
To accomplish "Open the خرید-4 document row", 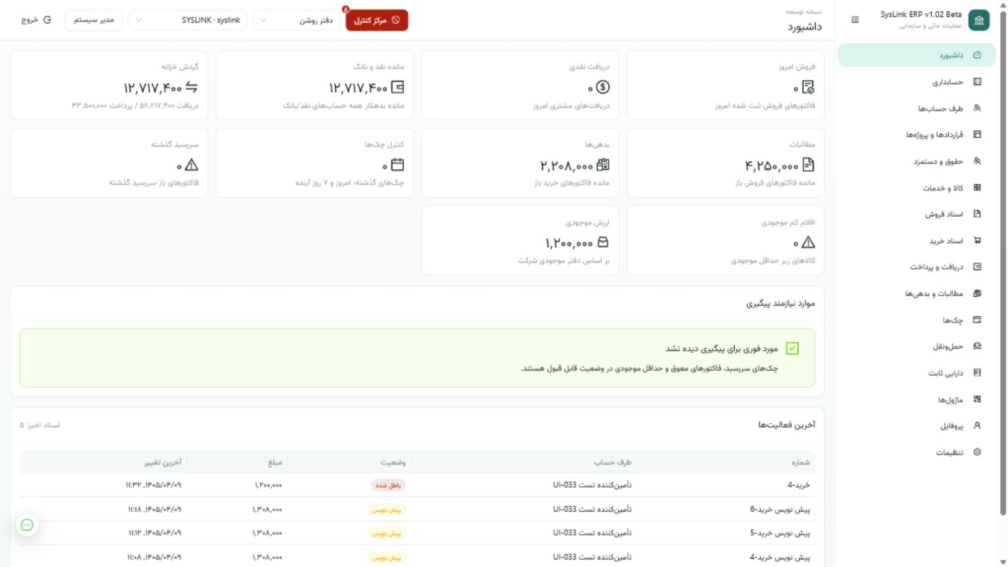I will (x=417, y=485).
